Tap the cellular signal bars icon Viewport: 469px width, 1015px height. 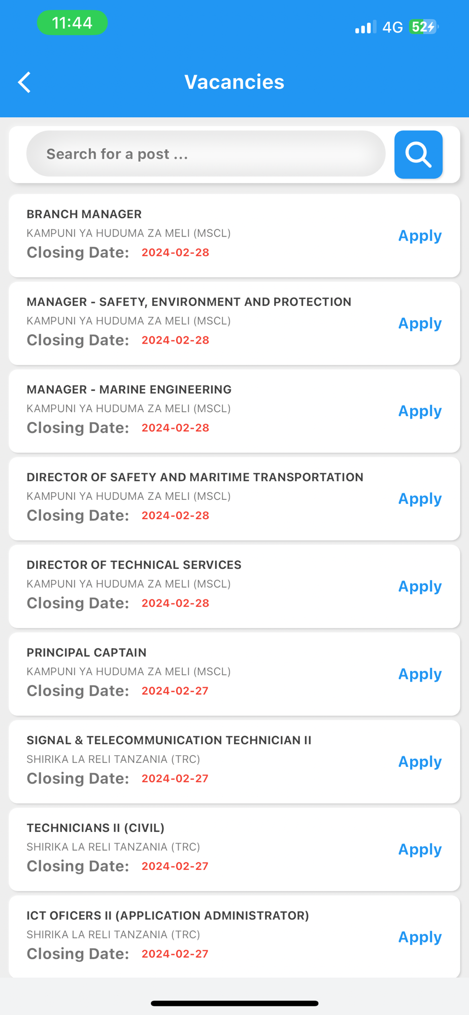coord(365,27)
